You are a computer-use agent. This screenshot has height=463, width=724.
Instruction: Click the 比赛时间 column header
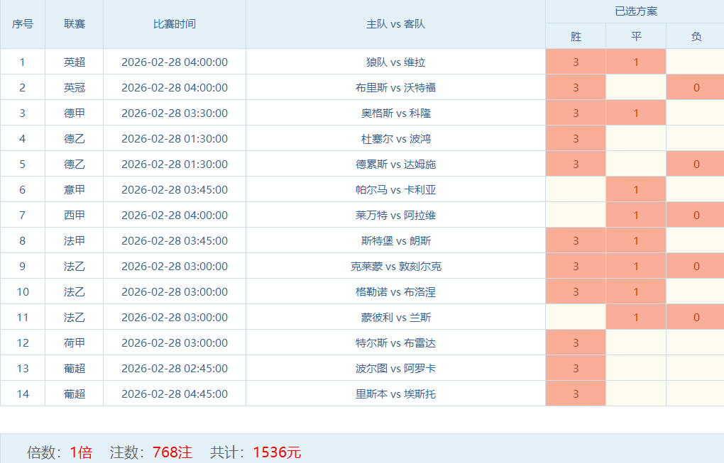coord(175,24)
